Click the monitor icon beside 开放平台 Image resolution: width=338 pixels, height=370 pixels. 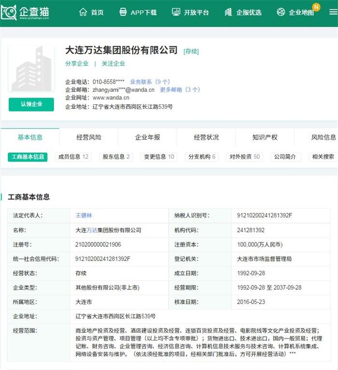[176, 12]
